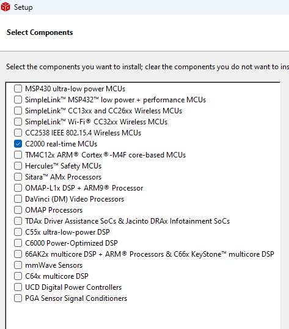Check TM4C12x ARM Cortex-M4F core-based MCUs
This screenshot has width=289, height=329.
18,154
